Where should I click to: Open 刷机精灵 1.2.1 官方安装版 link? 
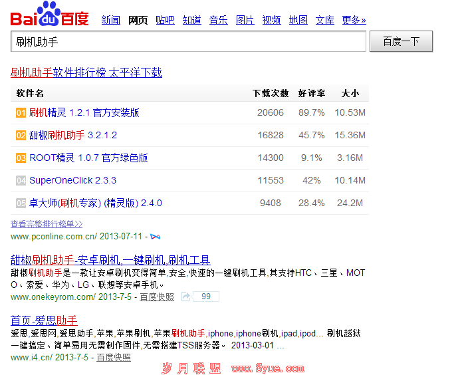tap(84, 113)
